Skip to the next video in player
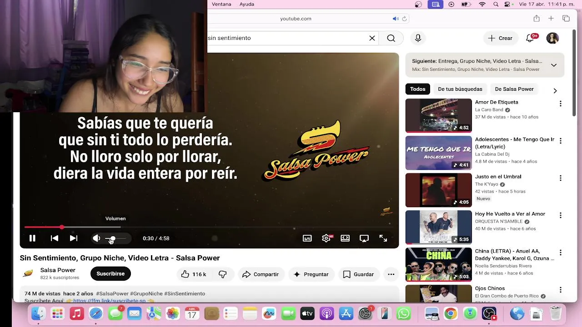This screenshot has height=327, width=582. point(73,238)
